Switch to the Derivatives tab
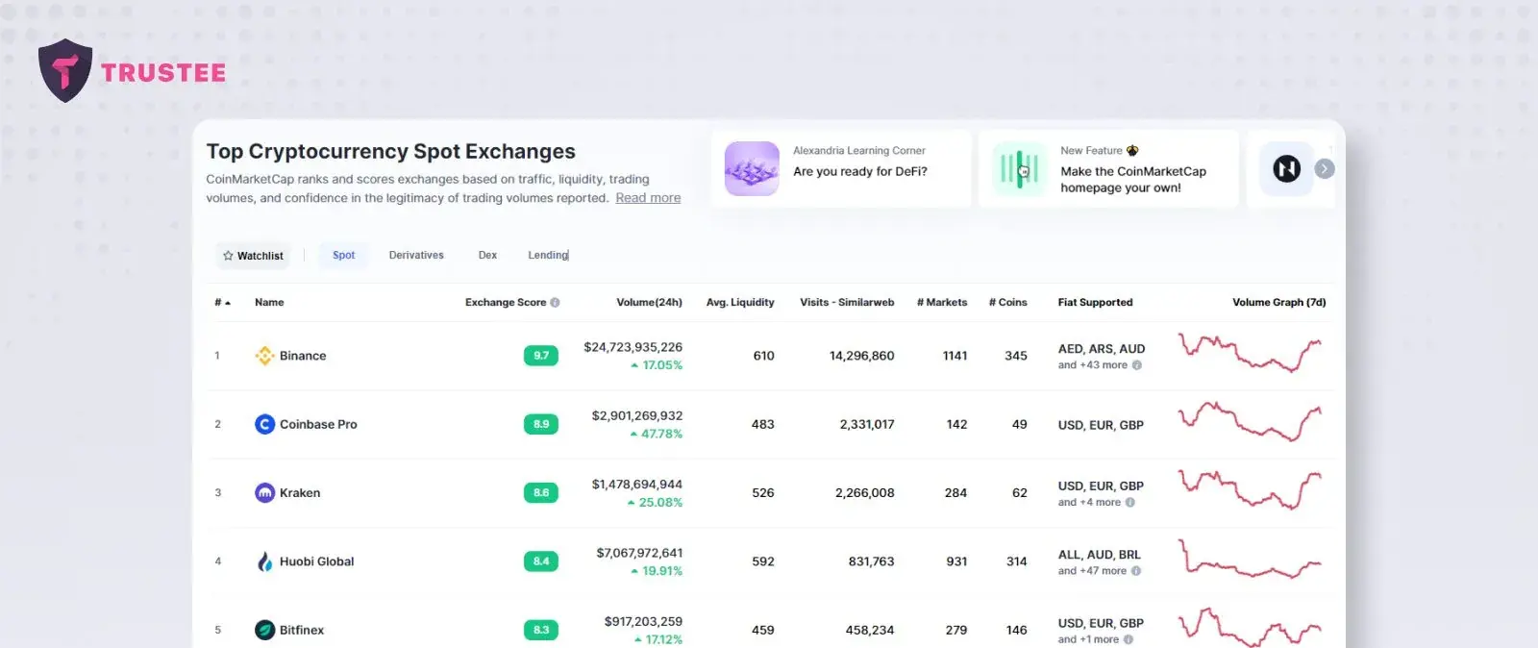Screen dimensions: 1538x648 (x=416, y=256)
